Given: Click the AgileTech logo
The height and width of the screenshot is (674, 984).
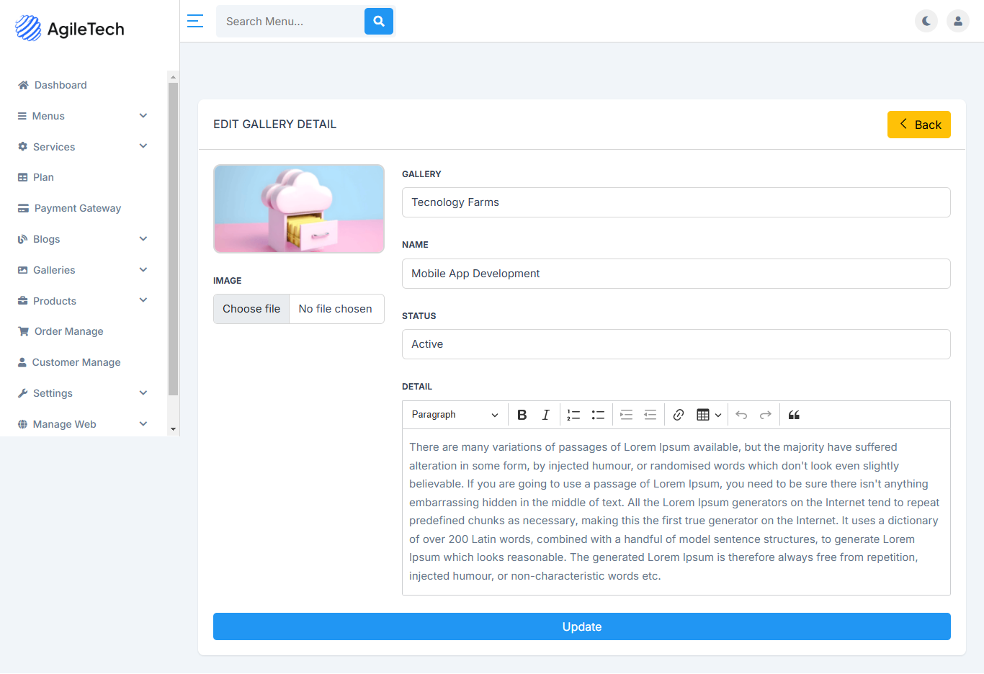Looking at the screenshot, I should coord(70,29).
